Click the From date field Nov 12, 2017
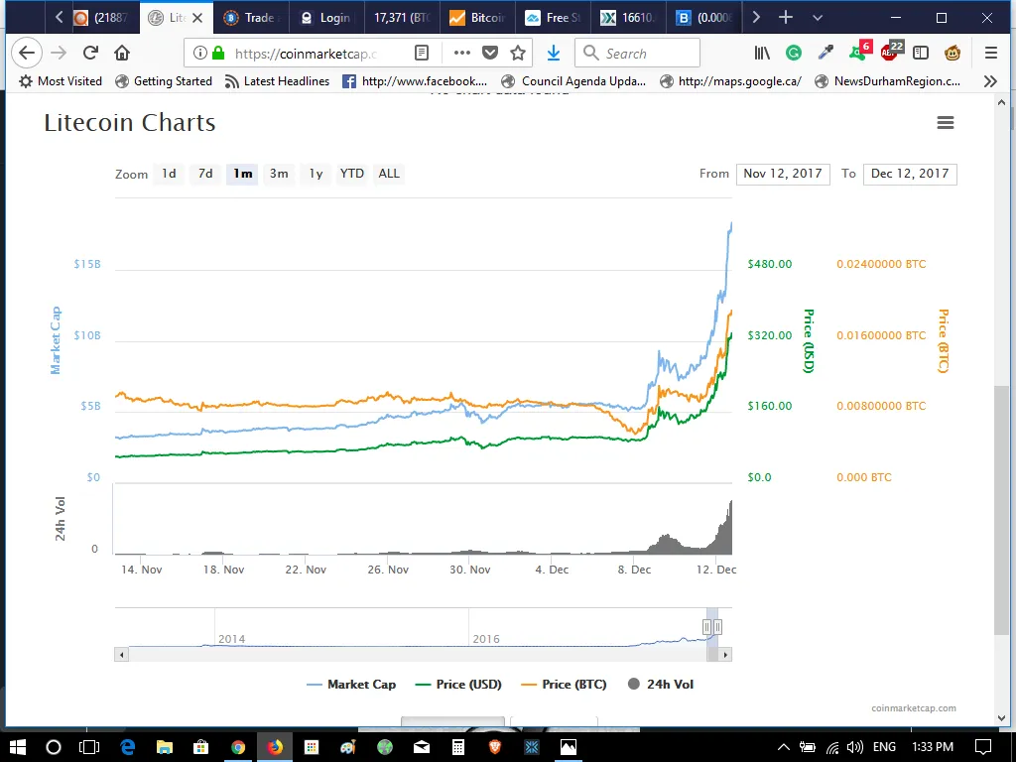Screen dimensions: 1016x762 tap(783, 174)
